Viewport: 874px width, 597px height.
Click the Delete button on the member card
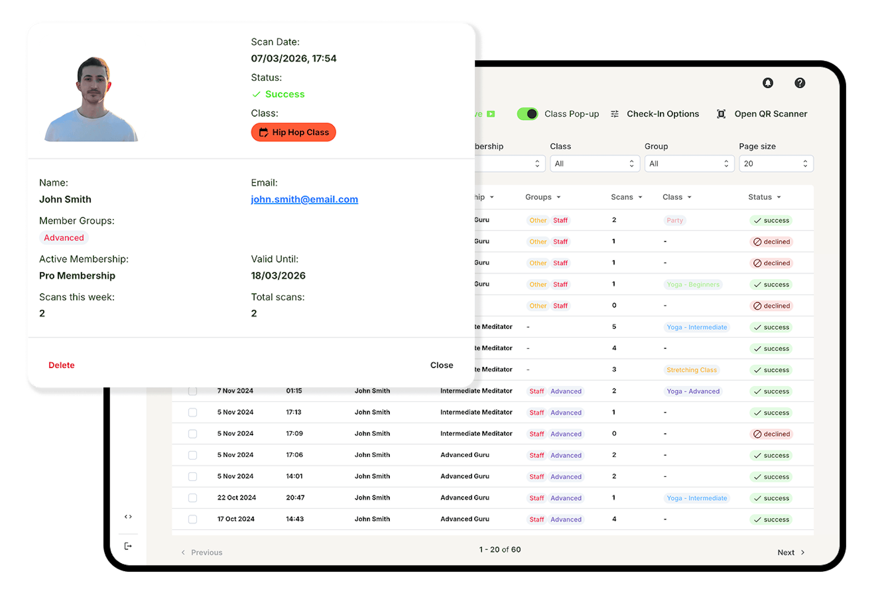pos(61,365)
